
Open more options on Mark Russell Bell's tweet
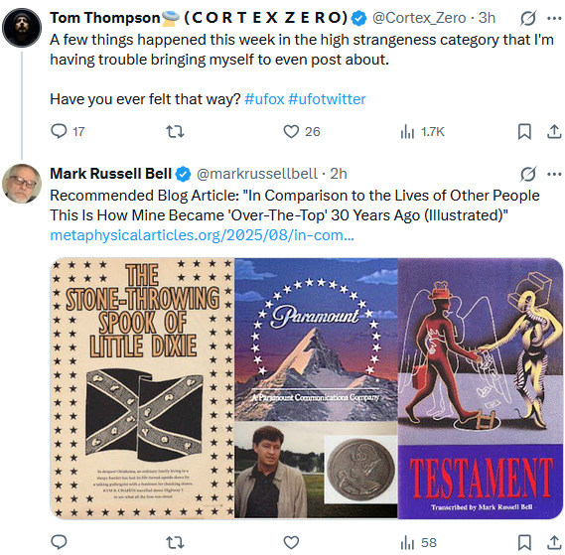[554, 174]
